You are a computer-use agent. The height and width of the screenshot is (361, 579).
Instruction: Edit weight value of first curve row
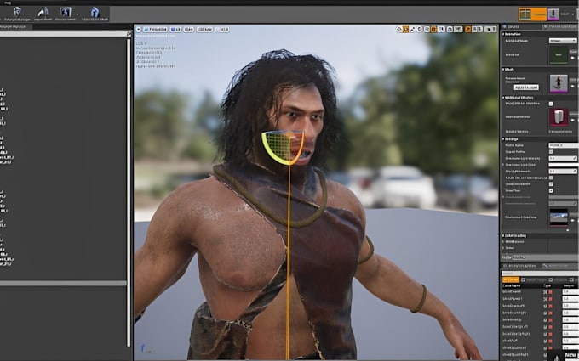[570, 291]
